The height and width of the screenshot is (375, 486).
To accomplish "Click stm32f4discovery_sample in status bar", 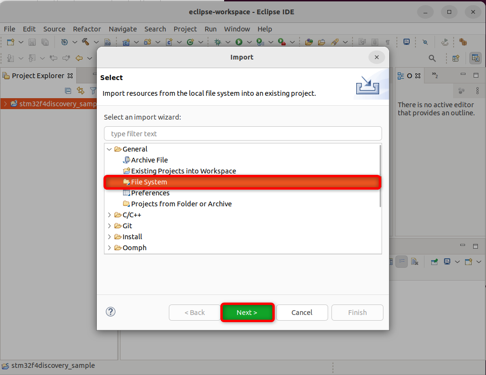I will click(x=53, y=365).
